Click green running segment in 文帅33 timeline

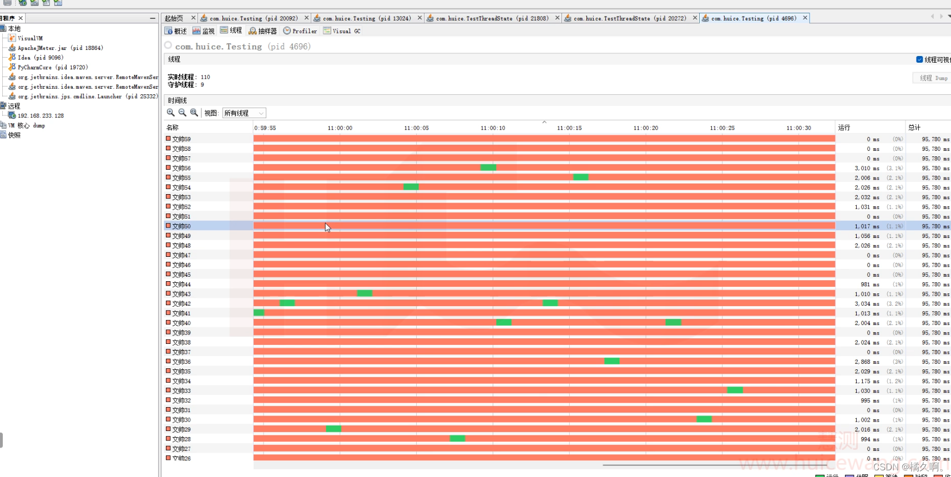735,390
